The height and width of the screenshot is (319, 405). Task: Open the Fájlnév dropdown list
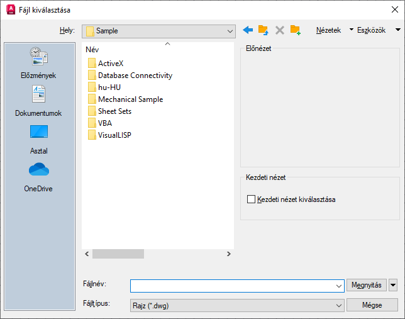(338, 286)
